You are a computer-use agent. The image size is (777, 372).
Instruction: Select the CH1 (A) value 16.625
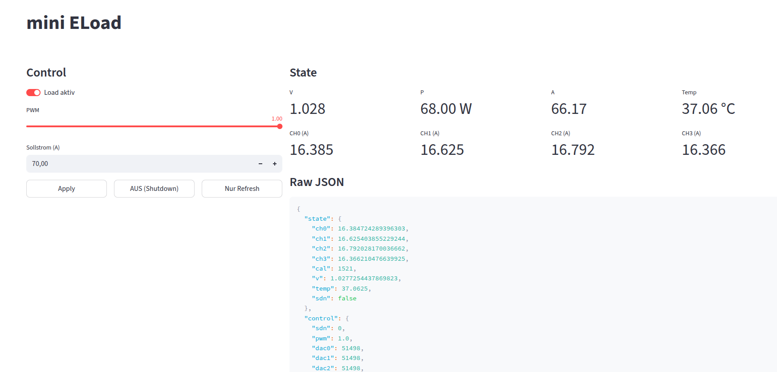coord(442,150)
